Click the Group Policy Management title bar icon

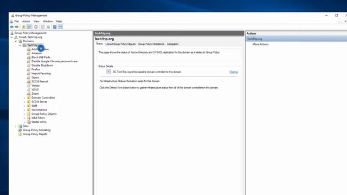[x=12, y=16]
